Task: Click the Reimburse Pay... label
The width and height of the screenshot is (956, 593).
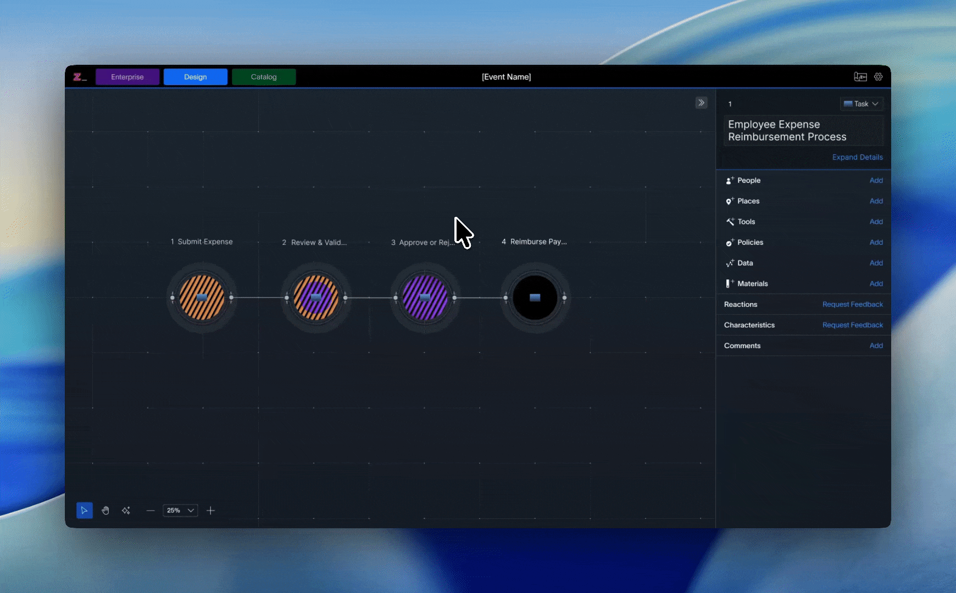Action: pyautogui.click(x=538, y=242)
